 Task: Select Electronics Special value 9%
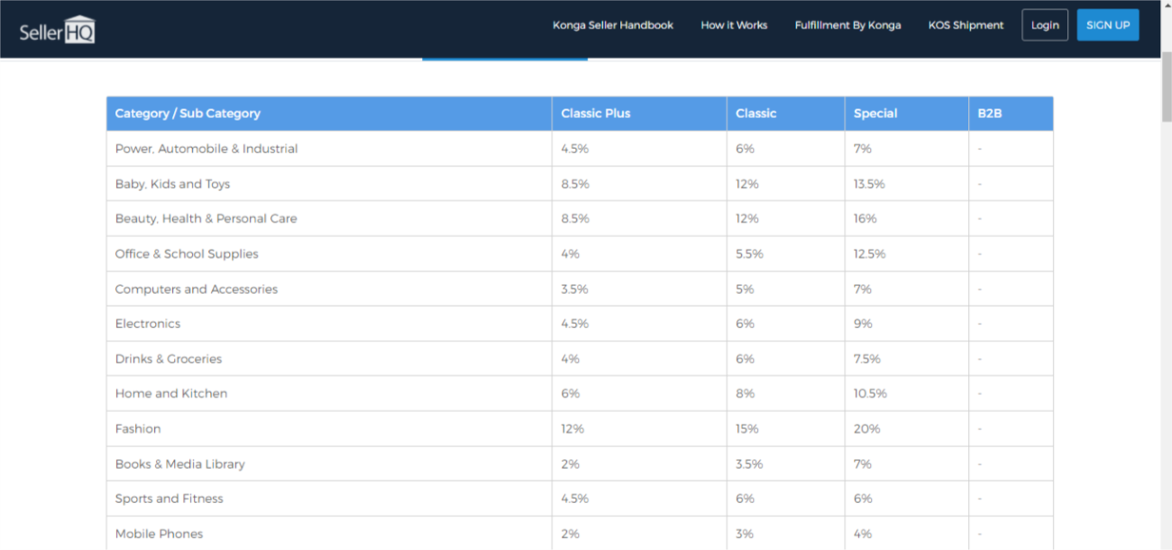[862, 324]
